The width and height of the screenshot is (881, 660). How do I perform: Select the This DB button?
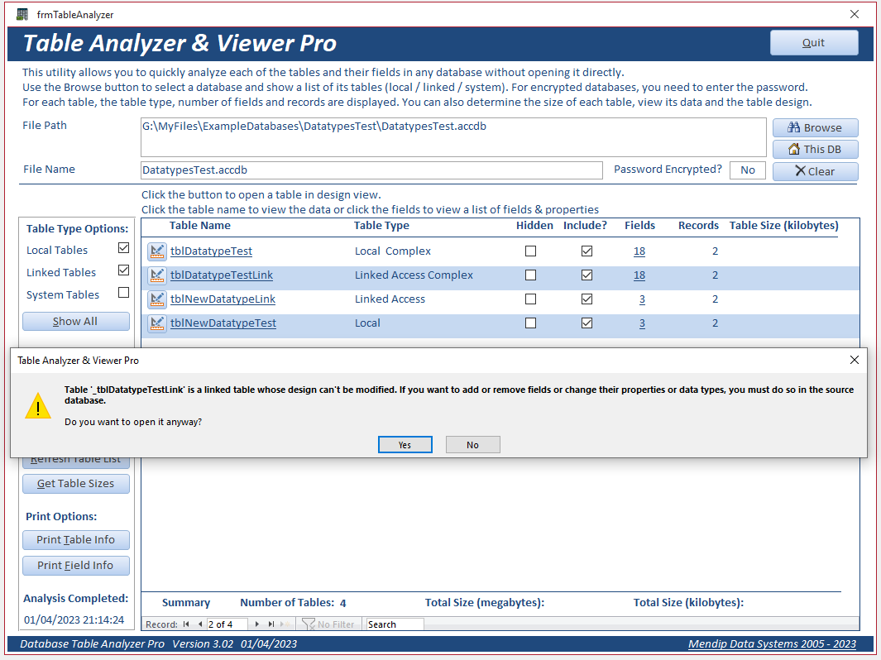point(816,150)
